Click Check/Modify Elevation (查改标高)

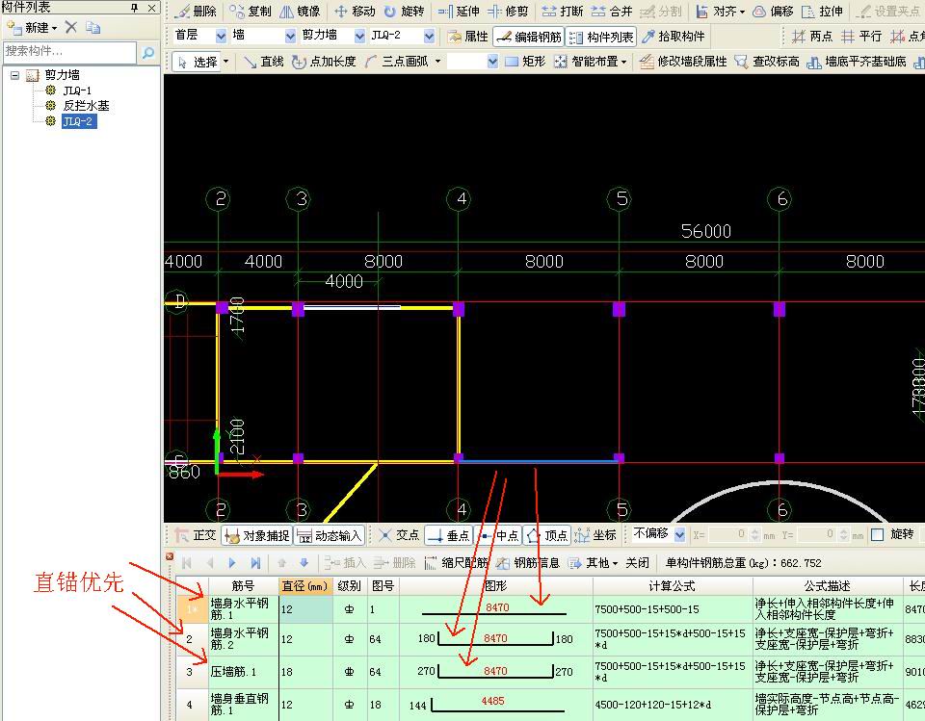[768, 62]
